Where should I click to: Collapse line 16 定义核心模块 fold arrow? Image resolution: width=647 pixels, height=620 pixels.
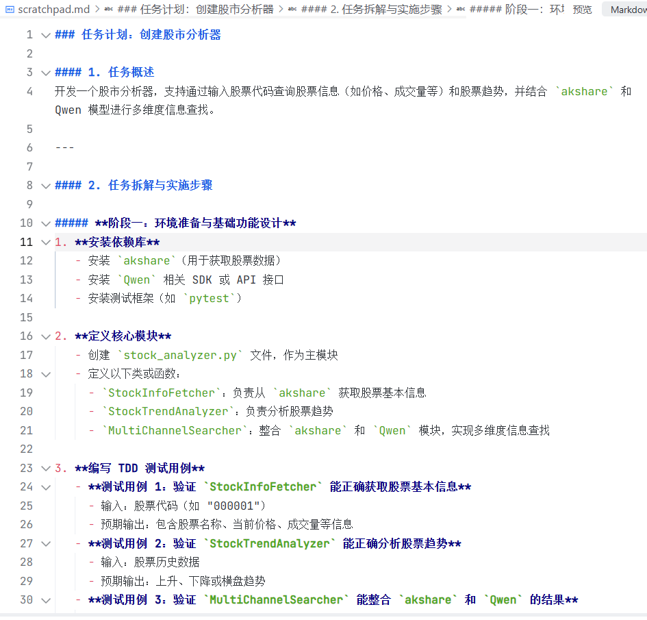(46, 336)
